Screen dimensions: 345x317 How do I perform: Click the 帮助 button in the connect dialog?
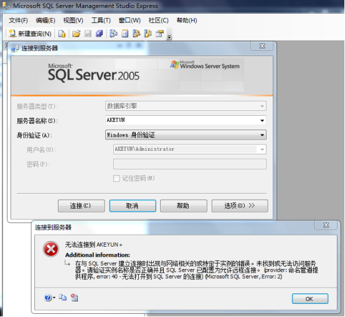(184, 206)
